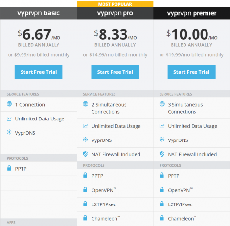The image size is (230, 226).
Task: Click lock icon beside Premier L2TP/IPsec
Action: click(162, 204)
